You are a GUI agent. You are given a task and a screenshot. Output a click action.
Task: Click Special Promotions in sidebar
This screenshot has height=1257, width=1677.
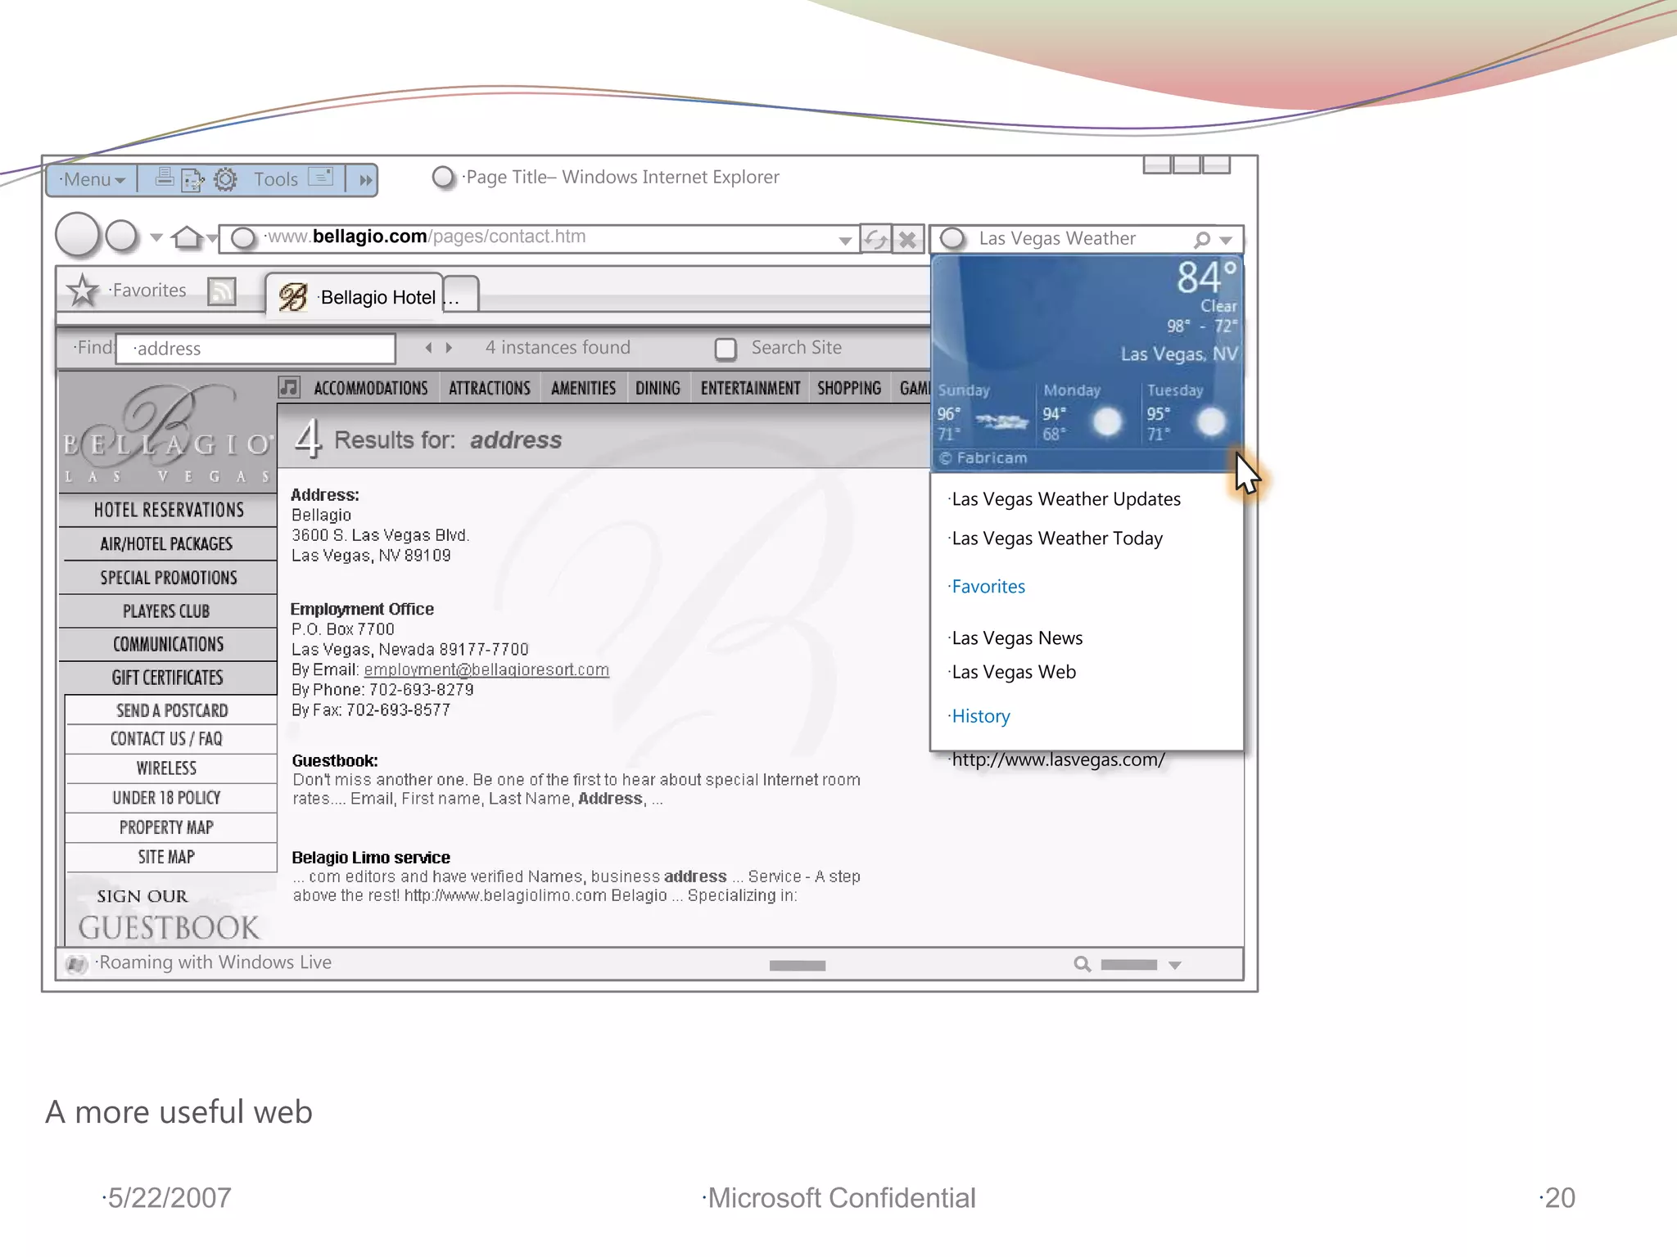[169, 577]
